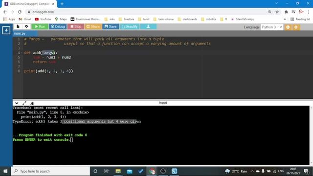Screen dimensions: 313x176
Task: Open the Apps bookmark shortcut
Action: pos(9,19)
